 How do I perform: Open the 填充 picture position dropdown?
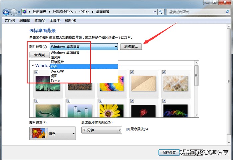[53, 134]
